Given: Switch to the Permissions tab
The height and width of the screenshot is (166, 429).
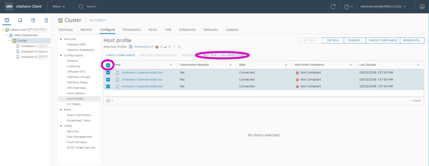Looking at the screenshot, I should pos(132,30).
